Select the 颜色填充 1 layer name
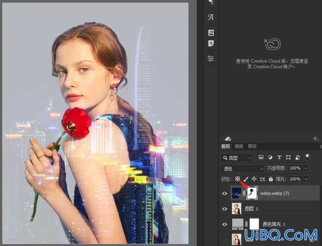This screenshot has height=246, width=322. coord(274,224)
